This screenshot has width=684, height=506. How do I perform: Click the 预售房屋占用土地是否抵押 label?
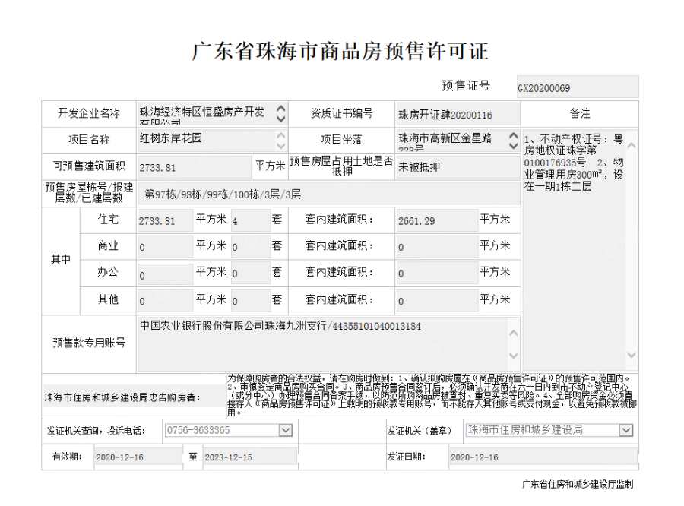341,166
